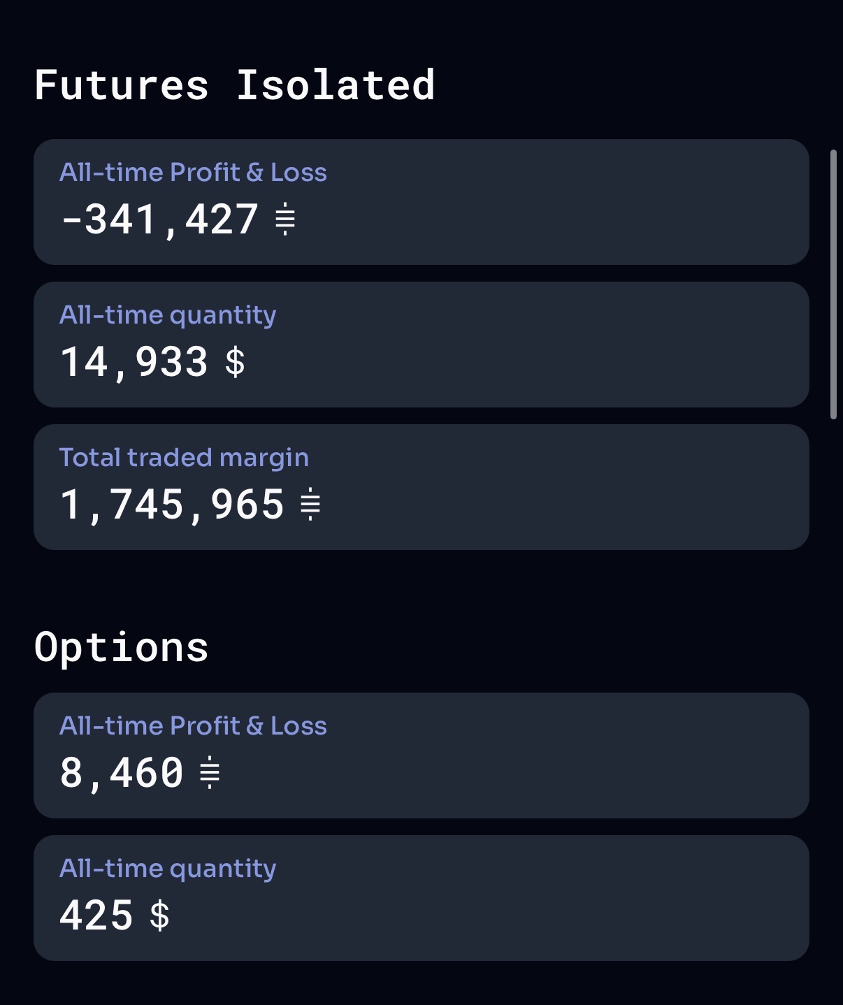Select the Futures Isolated heading

pos(235,85)
